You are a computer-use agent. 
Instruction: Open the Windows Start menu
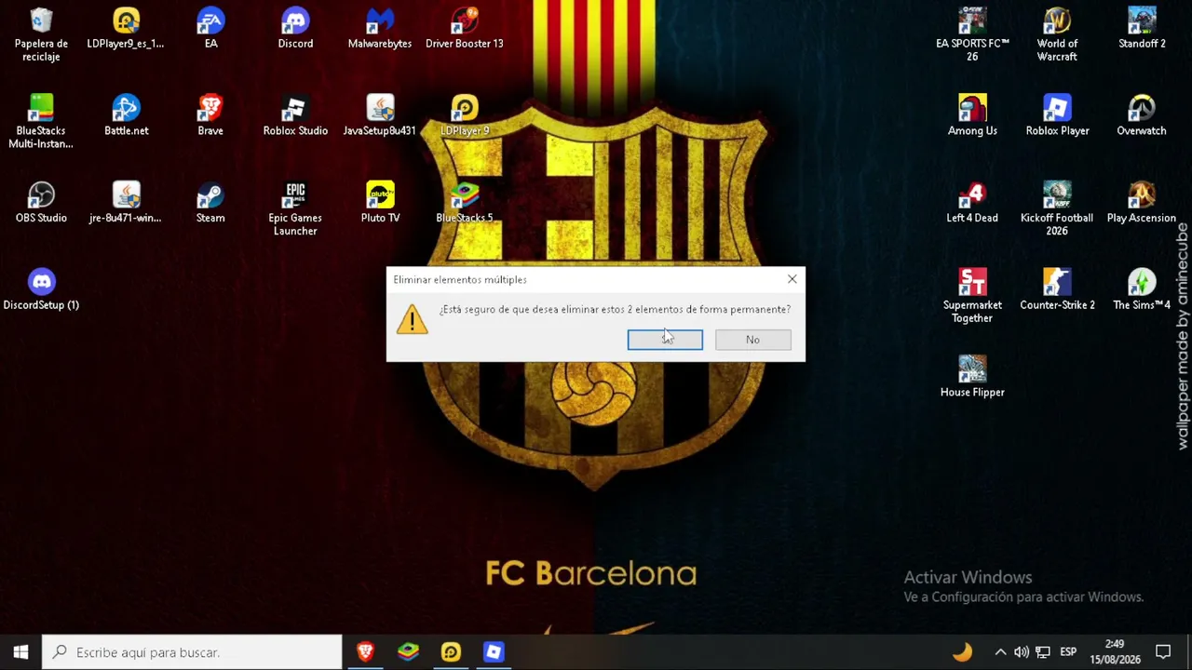click(20, 652)
